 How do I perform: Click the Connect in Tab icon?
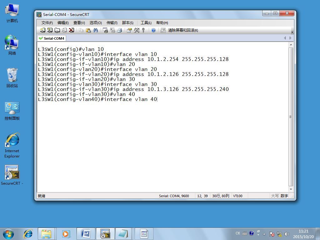[57, 30]
